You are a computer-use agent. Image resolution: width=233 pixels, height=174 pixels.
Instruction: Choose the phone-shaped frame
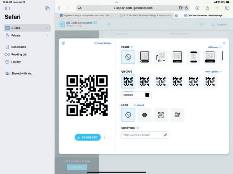(194, 57)
